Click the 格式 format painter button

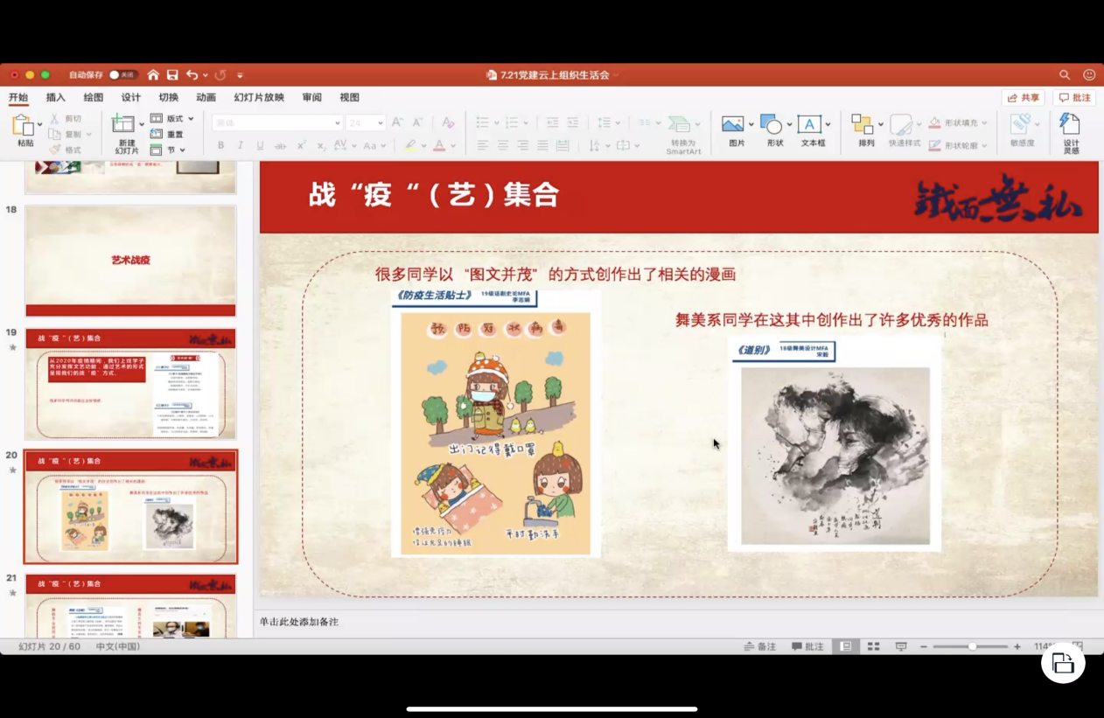(66, 150)
